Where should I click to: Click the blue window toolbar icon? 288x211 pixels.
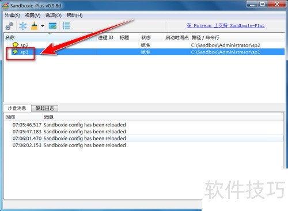(x=52, y=26)
